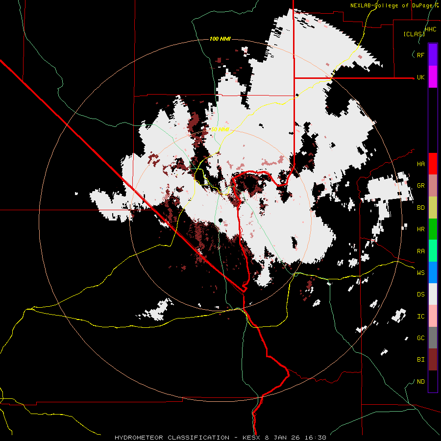Screen dimensions: 441x441
Task: Click the HR legend label
Action: pos(420,229)
